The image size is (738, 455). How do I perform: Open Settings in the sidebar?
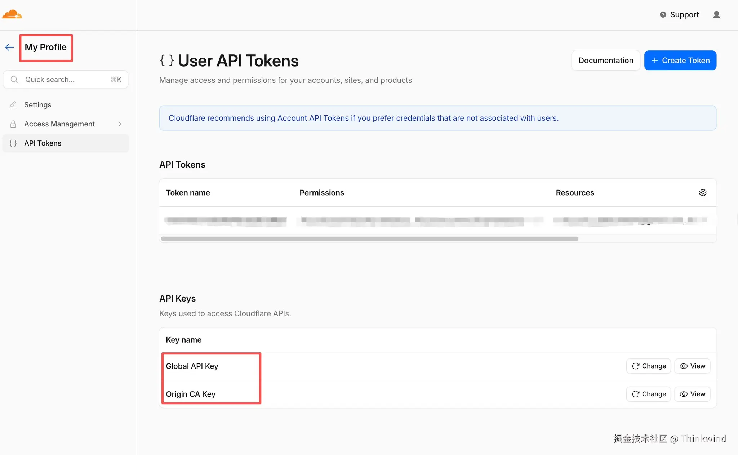66,105
